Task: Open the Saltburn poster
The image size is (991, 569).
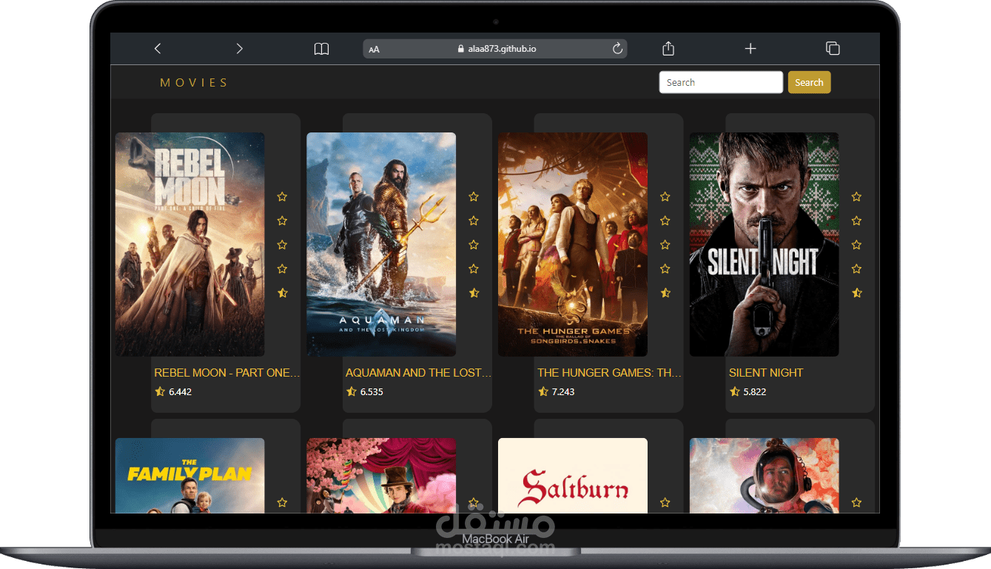Action: [573, 475]
